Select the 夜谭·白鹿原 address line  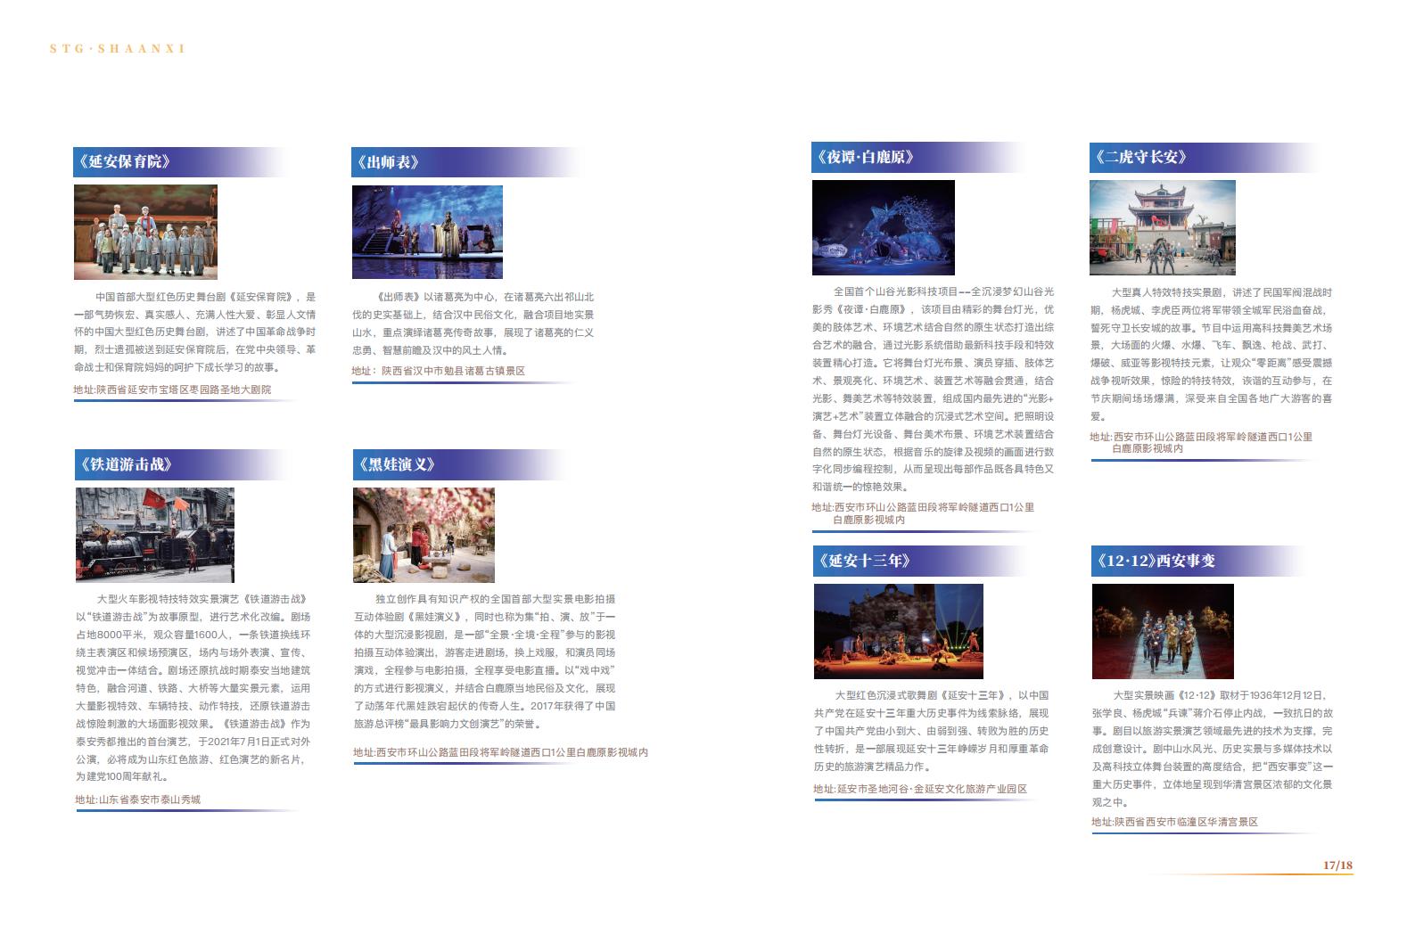point(923,513)
